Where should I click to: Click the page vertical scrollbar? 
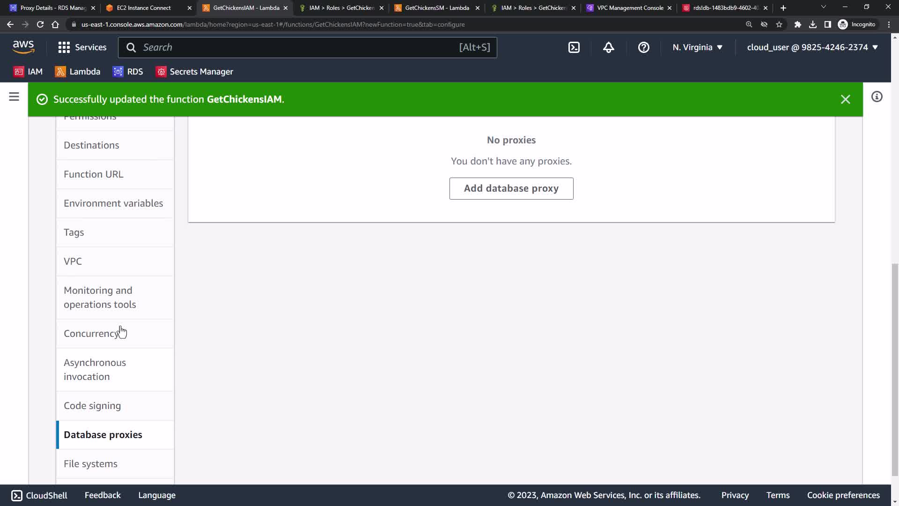(x=895, y=370)
